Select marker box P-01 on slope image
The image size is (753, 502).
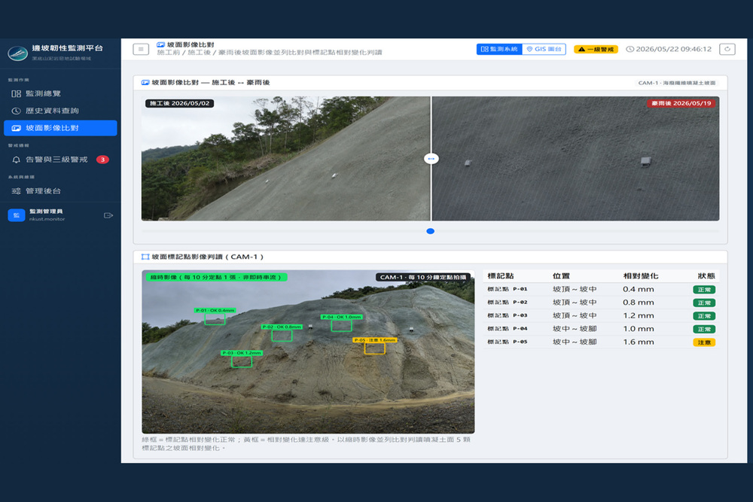point(215,319)
